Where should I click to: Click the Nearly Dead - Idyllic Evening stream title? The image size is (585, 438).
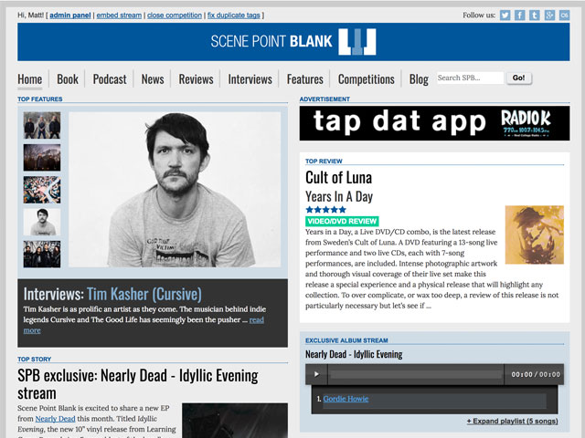click(354, 354)
